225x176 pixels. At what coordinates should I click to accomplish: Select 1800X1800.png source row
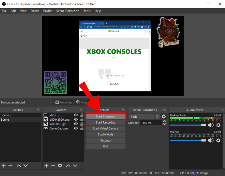(x=63, y=119)
